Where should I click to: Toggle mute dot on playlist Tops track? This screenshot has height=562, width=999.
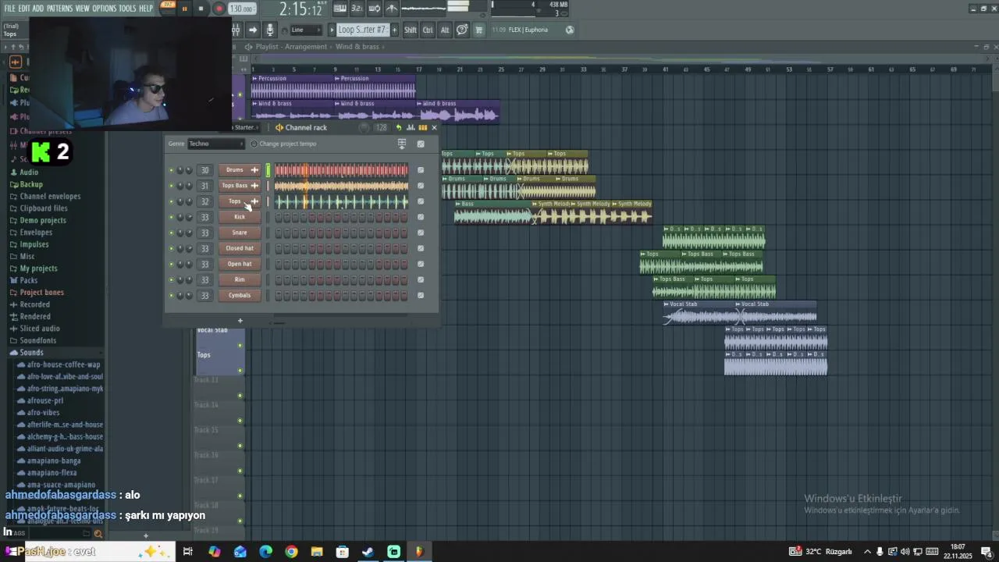point(240,371)
